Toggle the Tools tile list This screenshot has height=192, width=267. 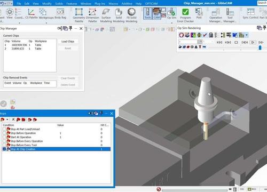point(147,13)
